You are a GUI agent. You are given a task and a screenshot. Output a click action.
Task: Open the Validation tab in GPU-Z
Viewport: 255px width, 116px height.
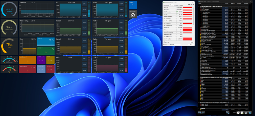pyautogui.click(x=181, y=5)
